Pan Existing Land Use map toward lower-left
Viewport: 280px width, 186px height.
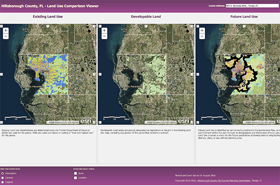pos(1,122)
